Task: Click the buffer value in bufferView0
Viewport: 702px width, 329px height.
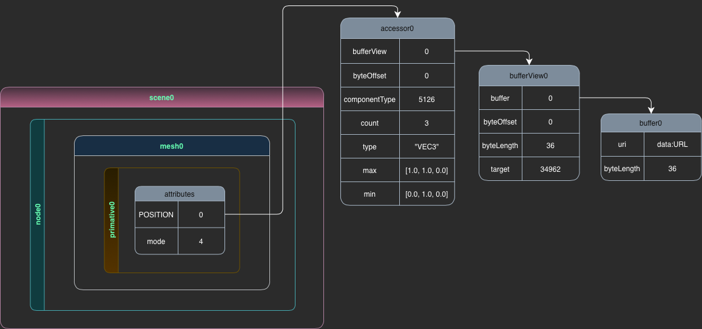Action: coord(550,98)
